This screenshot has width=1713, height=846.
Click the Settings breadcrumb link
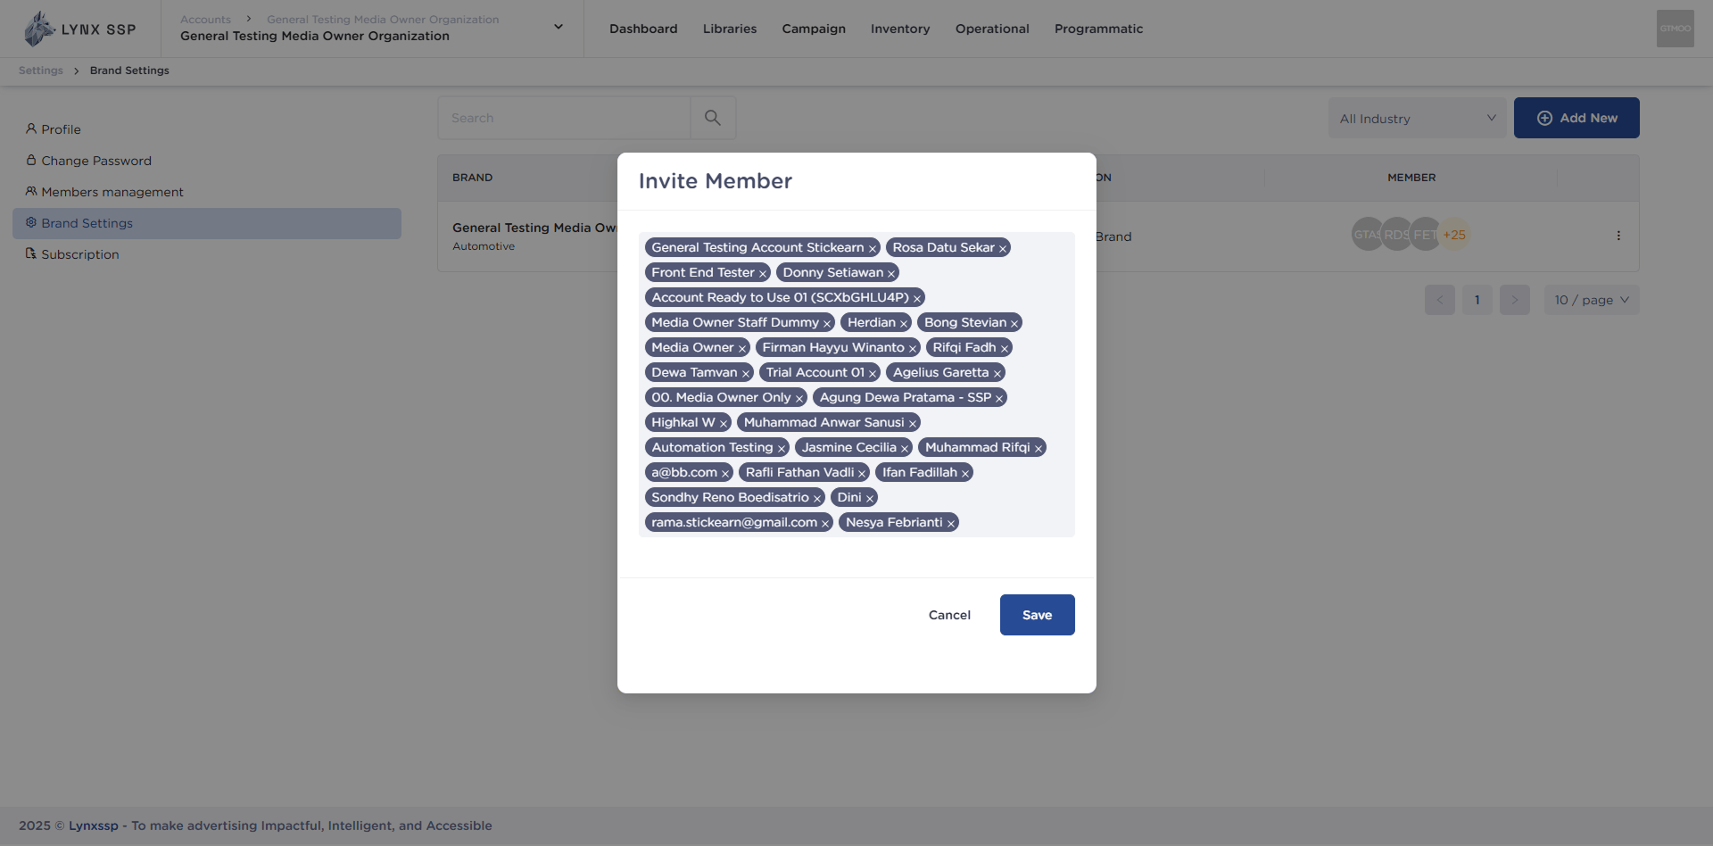point(41,70)
